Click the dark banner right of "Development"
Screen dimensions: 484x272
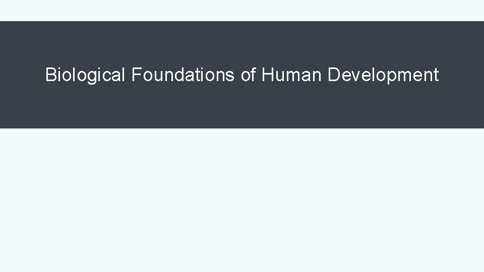tap(461, 75)
